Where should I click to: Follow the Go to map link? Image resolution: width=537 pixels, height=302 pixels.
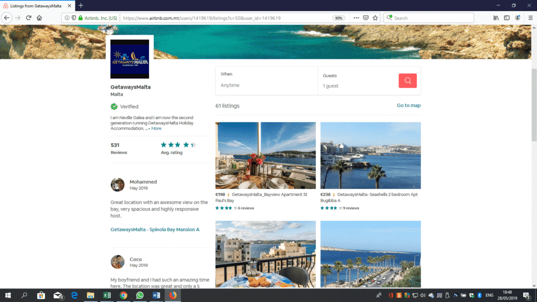(x=409, y=105)
